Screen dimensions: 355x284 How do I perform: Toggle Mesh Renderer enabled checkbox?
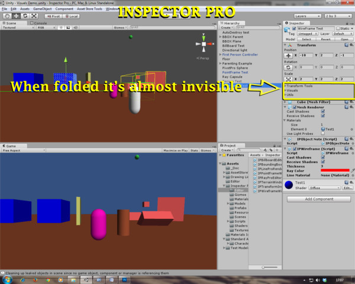pyautogui.click(x=295, y=107)
